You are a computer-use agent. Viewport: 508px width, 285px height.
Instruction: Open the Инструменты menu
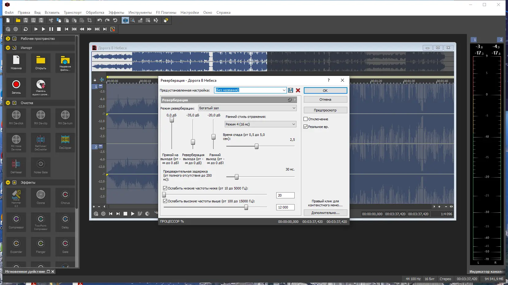click(x=140, y=13)
